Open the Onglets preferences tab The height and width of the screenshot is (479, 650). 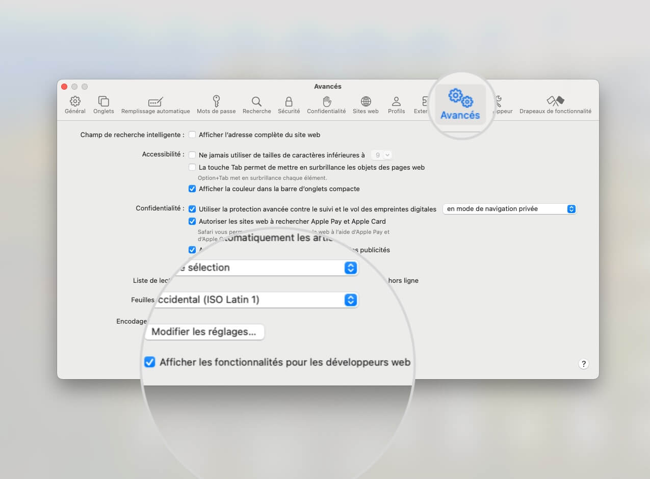[x=103, y=105]
